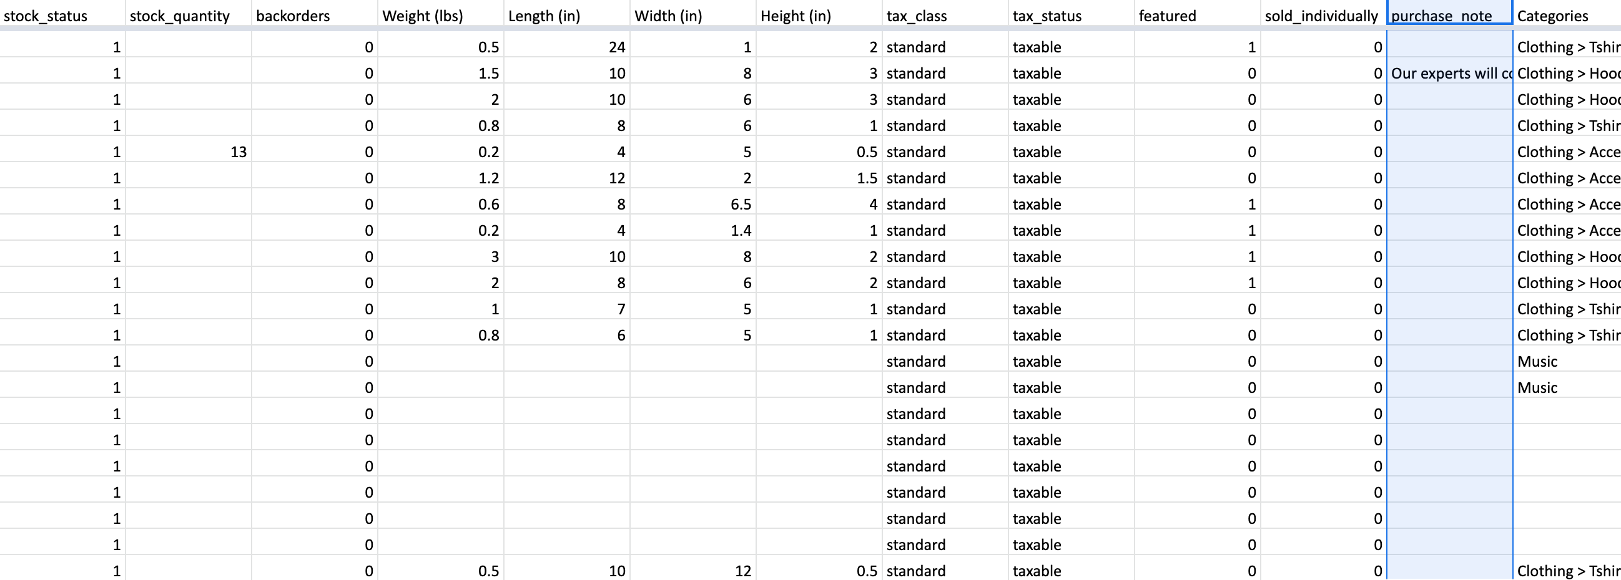Select the Categories column header
Viewport: 1621px width, 580px height.
pyautogui.click(x=1567, y=16)
